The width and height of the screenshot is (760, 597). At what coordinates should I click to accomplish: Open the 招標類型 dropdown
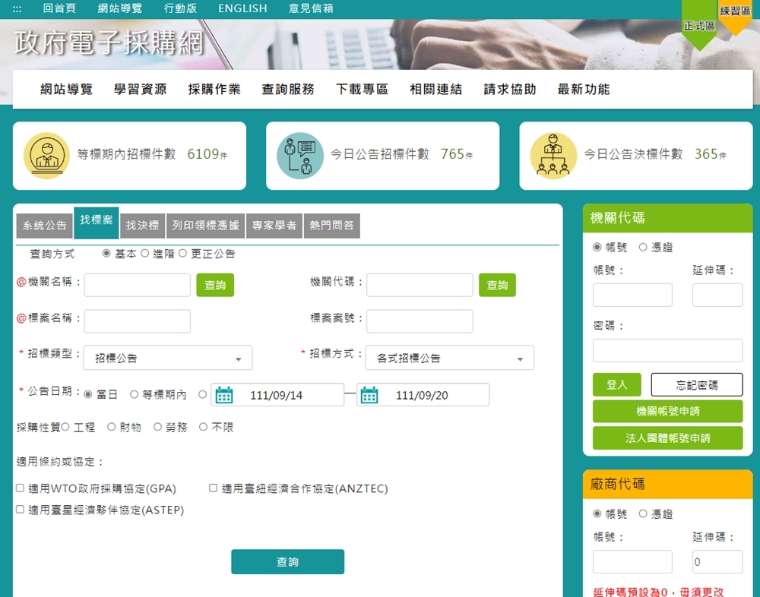tap(168, 358)
